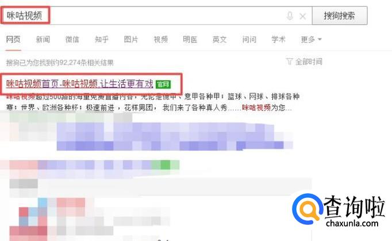Switch to the 新闻 tab
This screenshot has height=241, width=392.
[43, 40]
